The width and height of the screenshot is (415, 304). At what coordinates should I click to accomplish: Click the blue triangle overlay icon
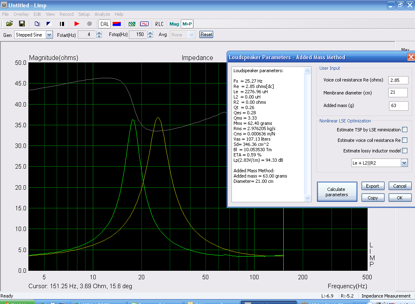pyautogui.click(x=49, y=24)
